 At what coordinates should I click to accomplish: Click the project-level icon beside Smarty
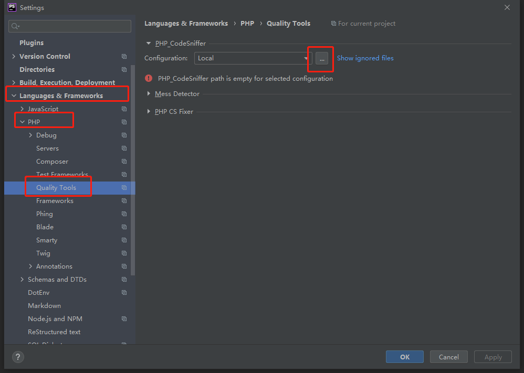point(124,240)
